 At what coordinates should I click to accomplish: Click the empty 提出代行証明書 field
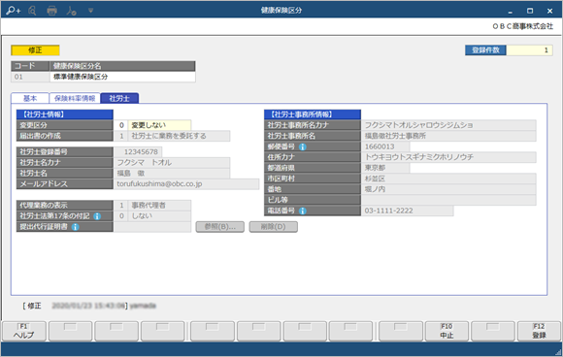152,227
